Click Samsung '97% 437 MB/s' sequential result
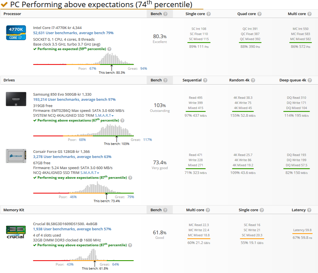318x273 pixels. (196, 116)
